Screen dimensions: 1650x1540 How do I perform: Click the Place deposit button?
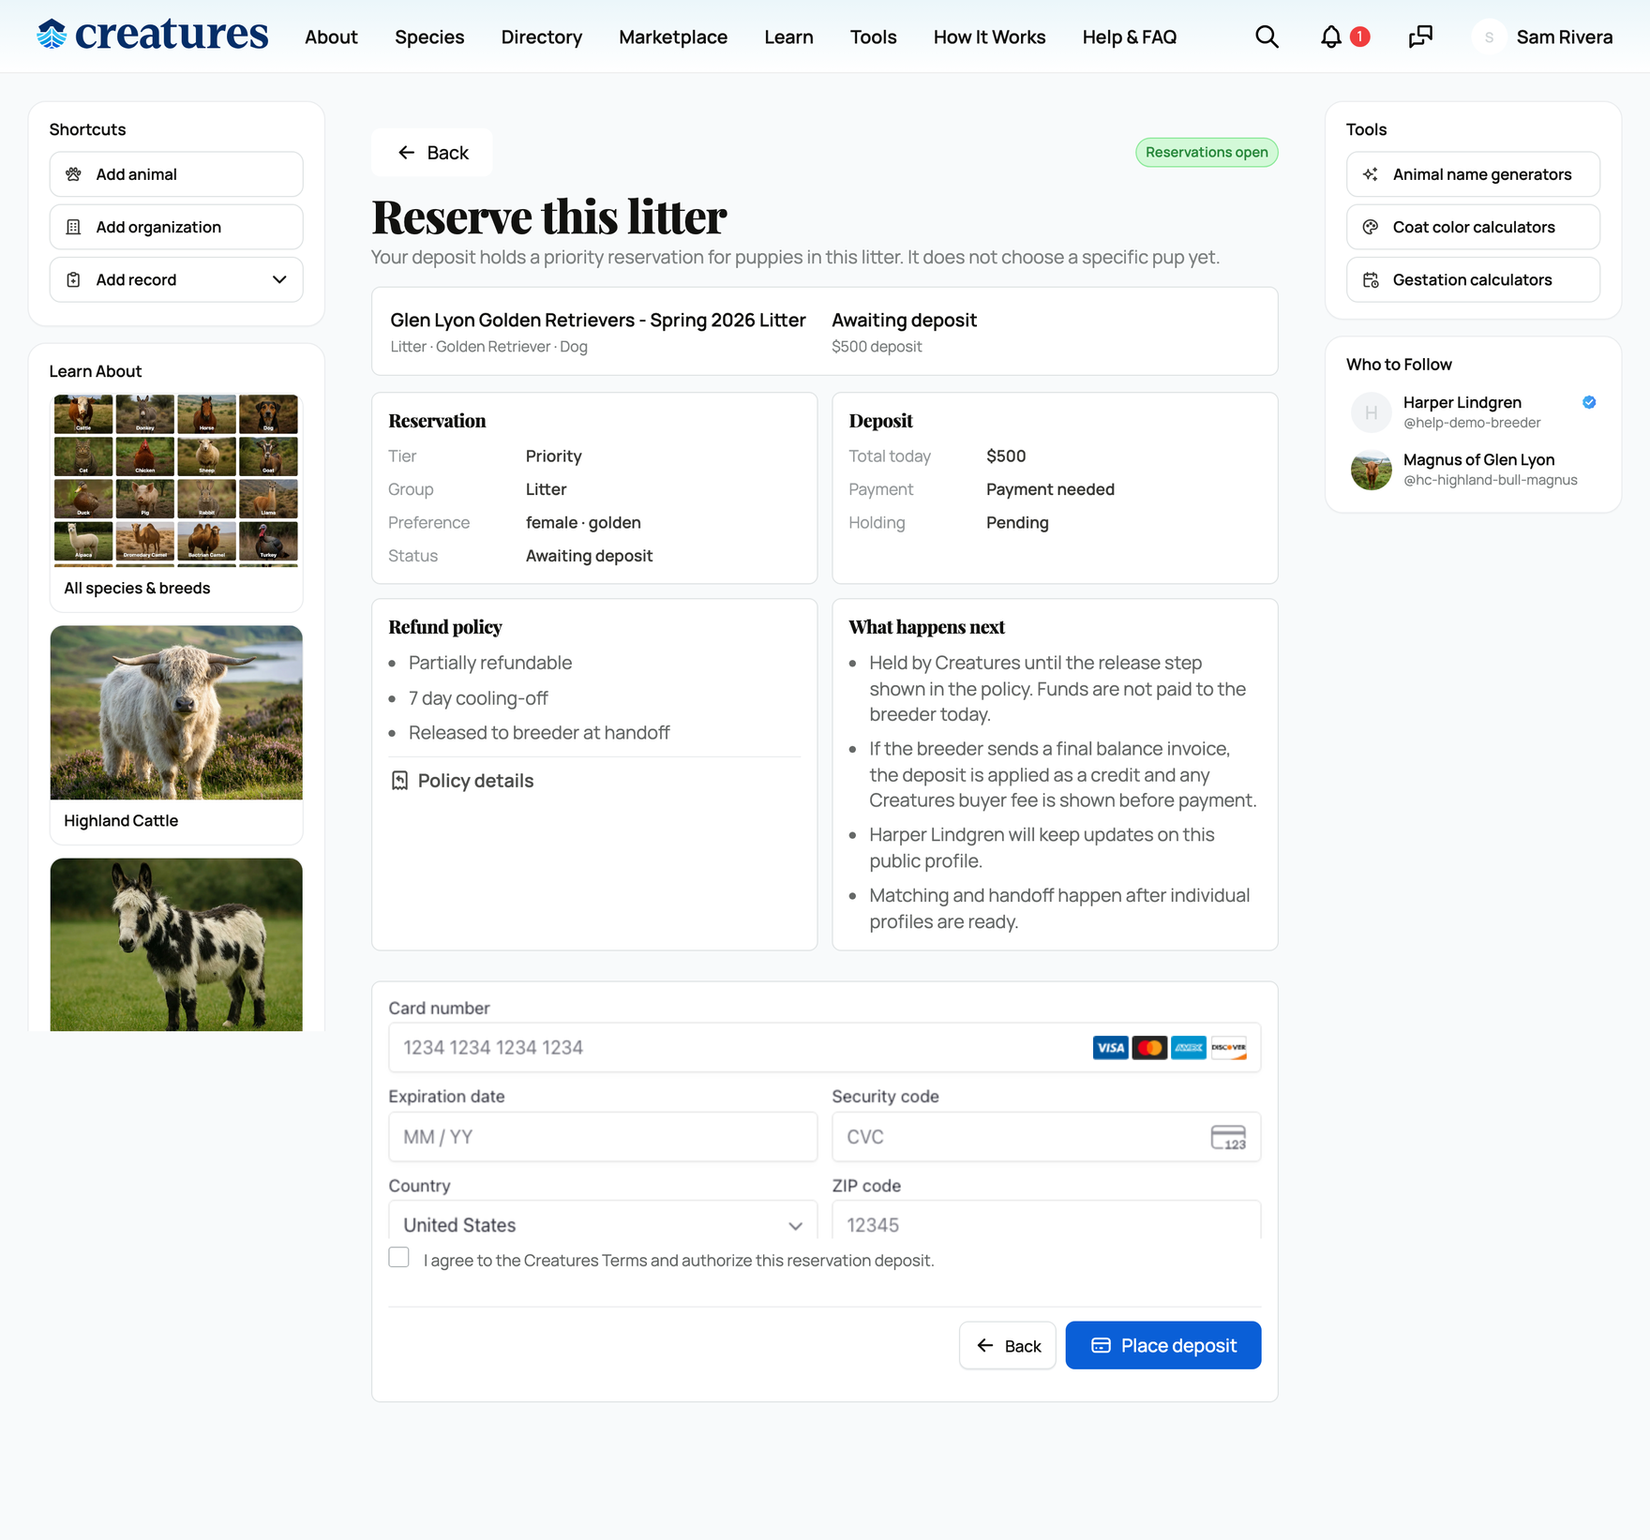1162,1346
